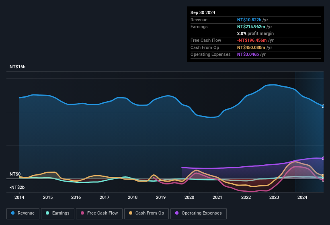
Task: Toggle the Free Cash Flow legend button
Action: point(99,213)
